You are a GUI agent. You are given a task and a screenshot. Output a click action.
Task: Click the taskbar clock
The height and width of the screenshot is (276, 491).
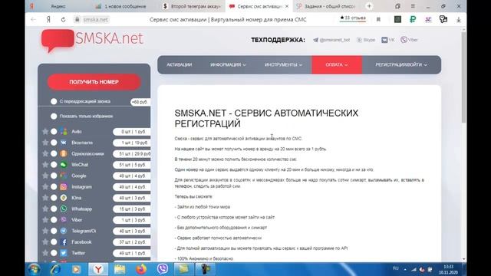pos(448,269)
